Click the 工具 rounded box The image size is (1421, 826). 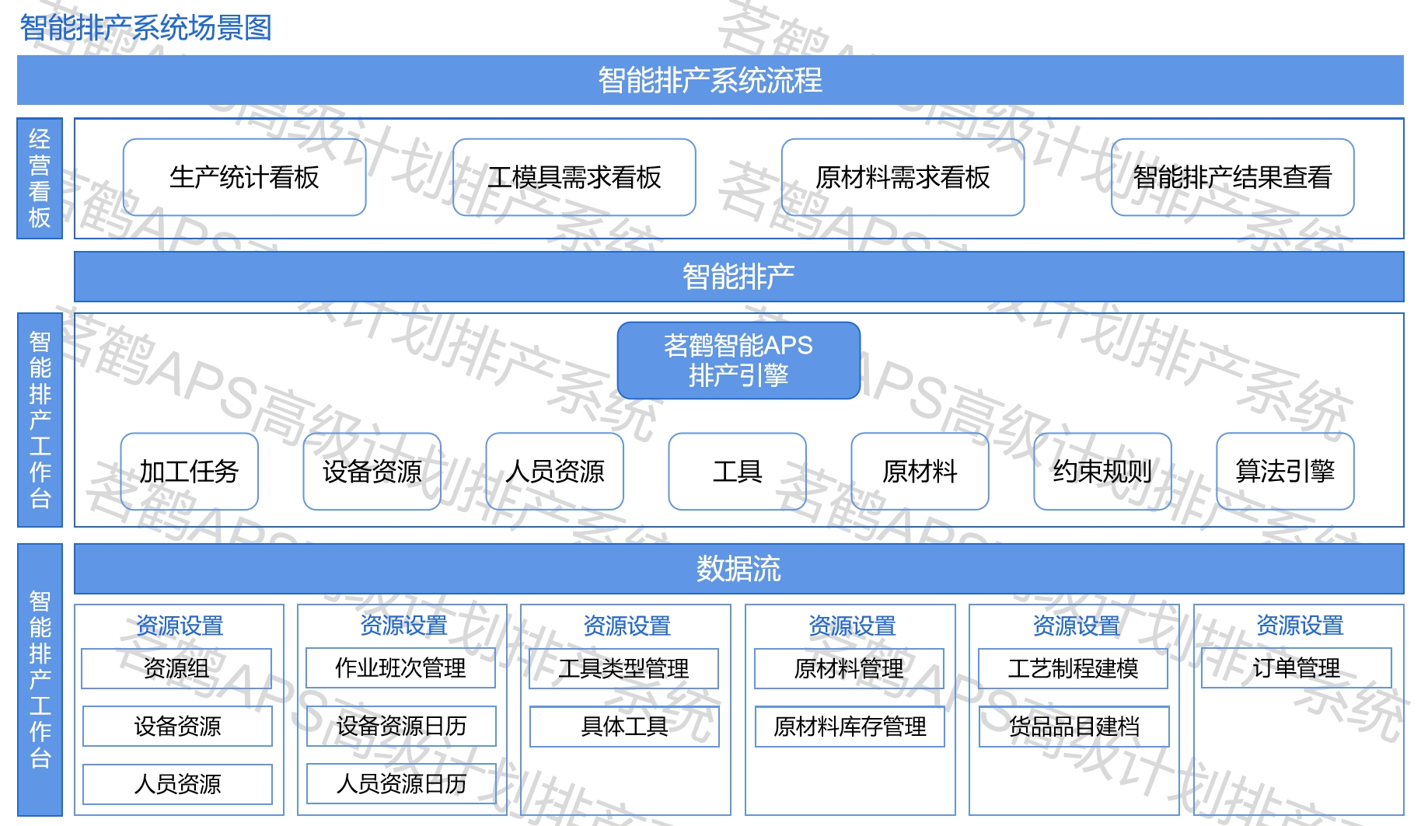(x=737, y=472)
